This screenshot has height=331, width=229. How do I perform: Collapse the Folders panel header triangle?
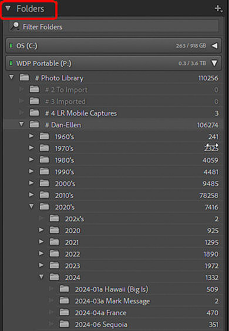coord(8,9)
